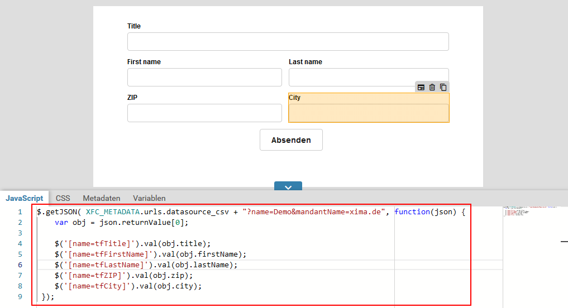This screenshot has height=308, width=568.
Task: Activate the JavaScript tab
Action: click(x=25, y=198)
